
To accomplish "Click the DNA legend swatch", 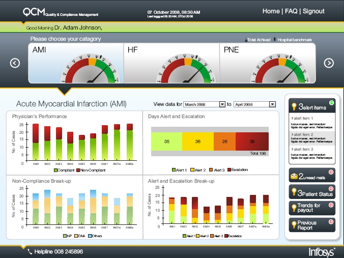I will pos(76,236).
